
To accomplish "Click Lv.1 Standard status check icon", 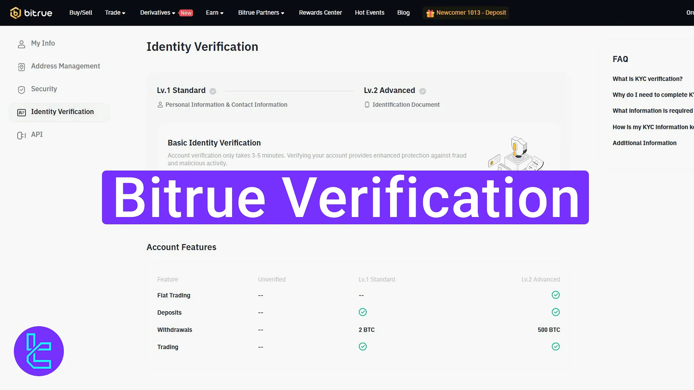I will point(213,91).
